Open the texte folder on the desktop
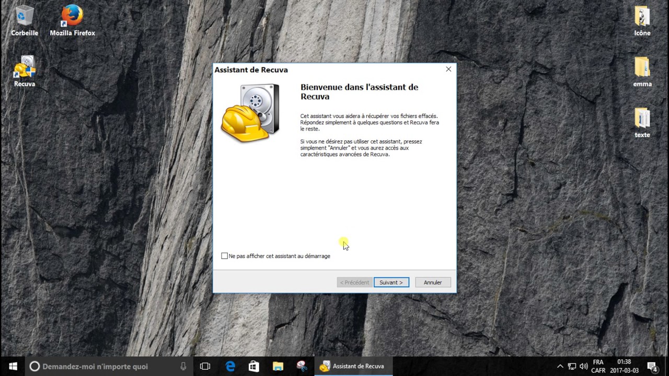Viewport: 669px width, 376px height. 642,123
